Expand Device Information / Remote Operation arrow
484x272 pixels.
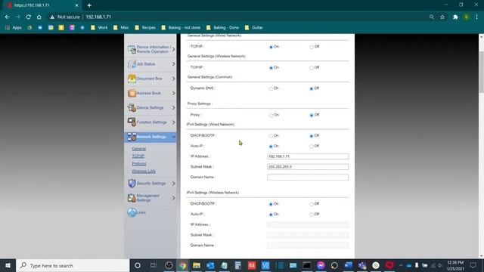pos(173,49)
